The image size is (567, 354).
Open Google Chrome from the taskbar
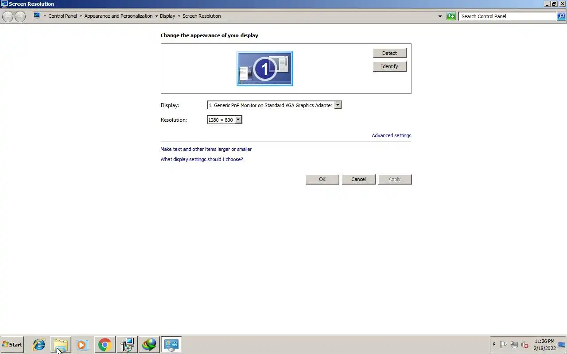[x=105, y=345]
